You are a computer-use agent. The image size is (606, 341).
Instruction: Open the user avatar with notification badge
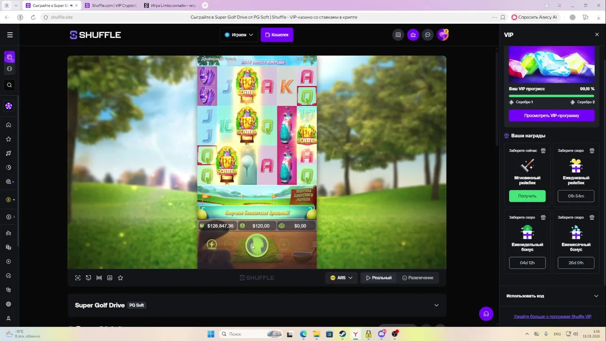click(x=443, y=35)
